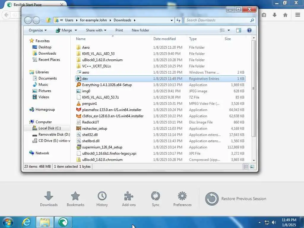Open Basilisk Sync shortcut on start page
304x228 pixels.
click(x=156, y=199)
